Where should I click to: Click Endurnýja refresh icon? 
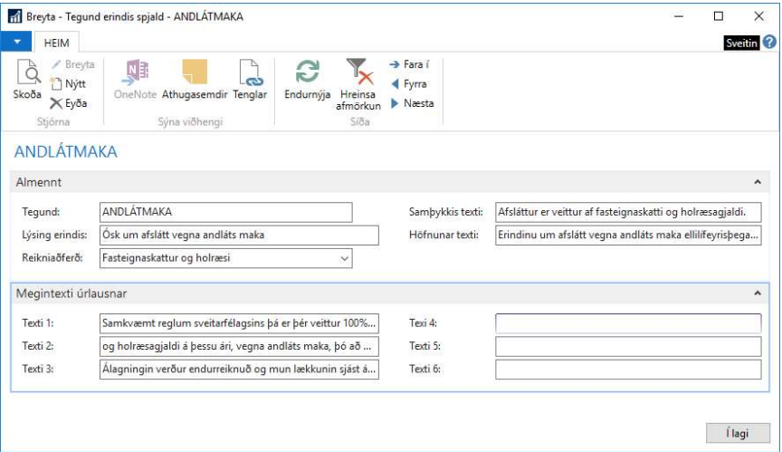[x=309, y=74]
